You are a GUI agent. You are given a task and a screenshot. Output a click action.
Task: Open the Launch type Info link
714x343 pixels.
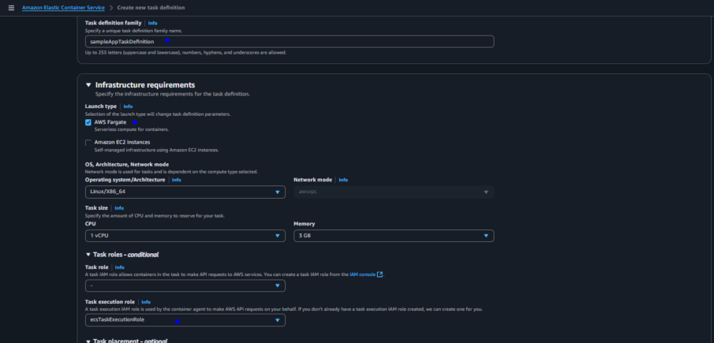pos(128,107)
